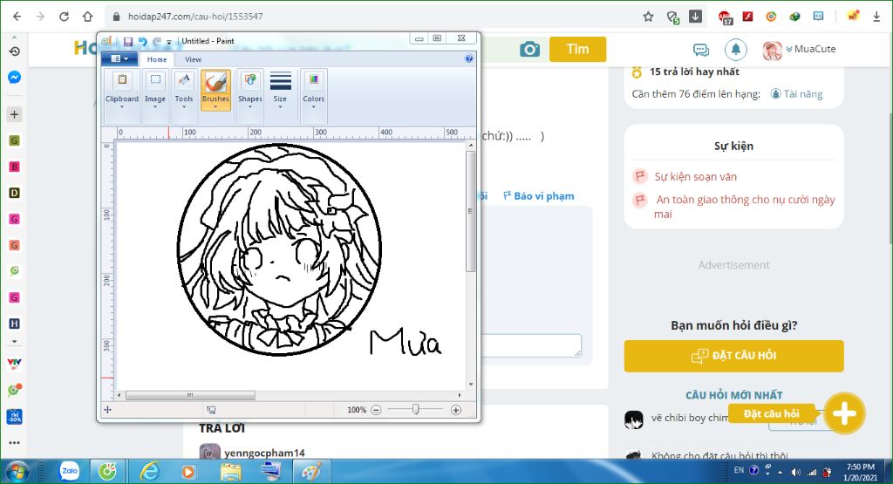Open Messenger in the browser sidebar
Image resolution: width=893 pixels, height=484 pixels.
(x=14, y=78)
